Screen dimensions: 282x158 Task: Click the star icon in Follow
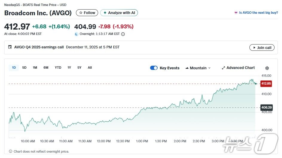(81, 13)
